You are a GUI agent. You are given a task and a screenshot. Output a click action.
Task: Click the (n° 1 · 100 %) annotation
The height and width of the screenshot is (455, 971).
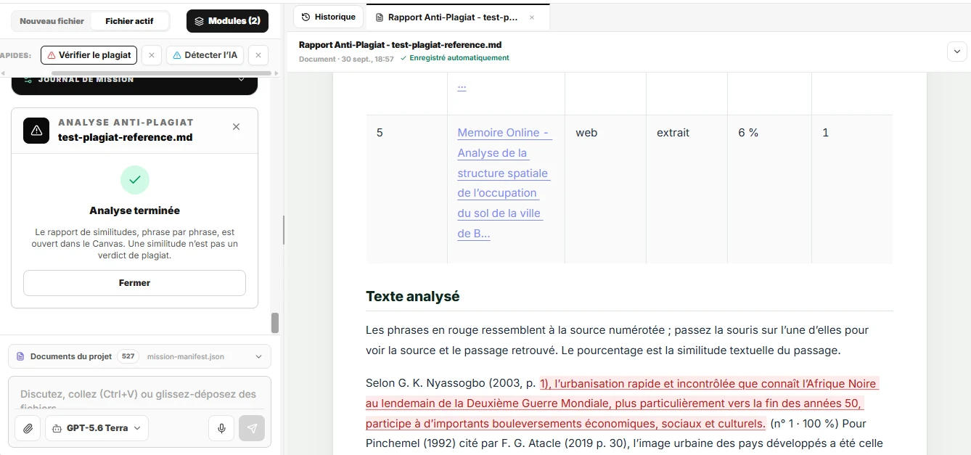804,424
